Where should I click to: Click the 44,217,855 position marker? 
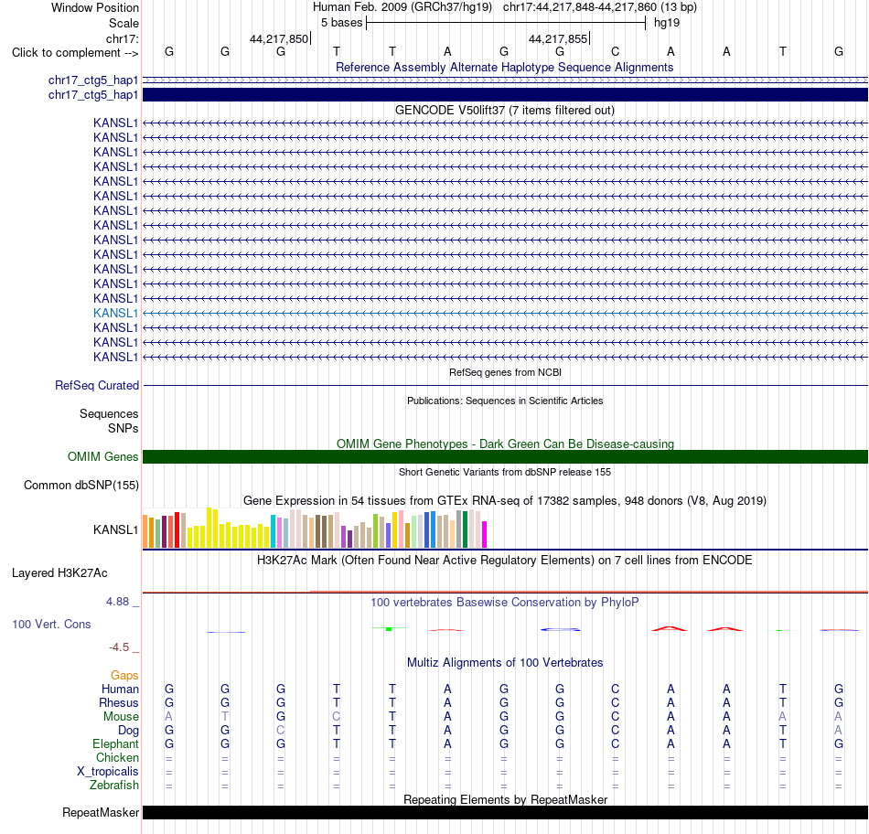click(x=558, y=38)
